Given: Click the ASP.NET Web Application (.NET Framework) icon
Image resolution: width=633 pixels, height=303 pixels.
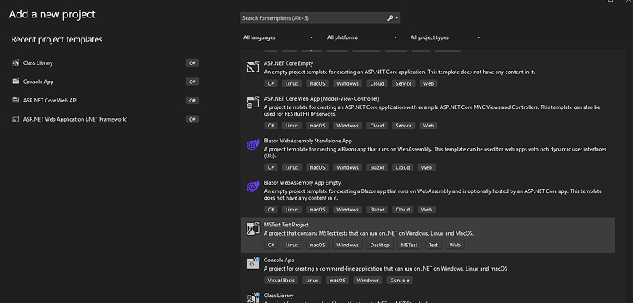Looking at the screenshot, I should (16, 119).
